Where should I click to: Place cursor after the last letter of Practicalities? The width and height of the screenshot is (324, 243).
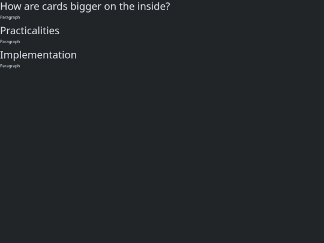click(x=59, y=31)
